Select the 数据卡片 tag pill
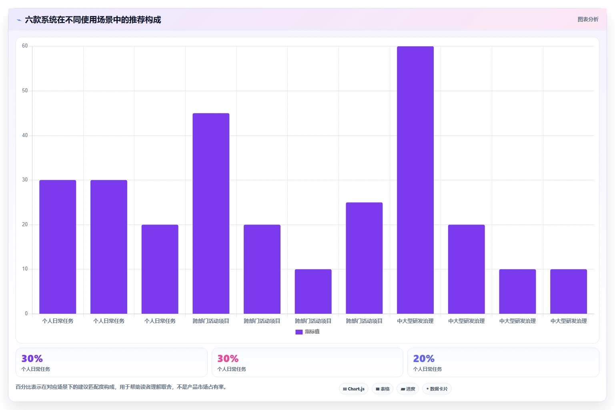 click(x=437, y=389)
